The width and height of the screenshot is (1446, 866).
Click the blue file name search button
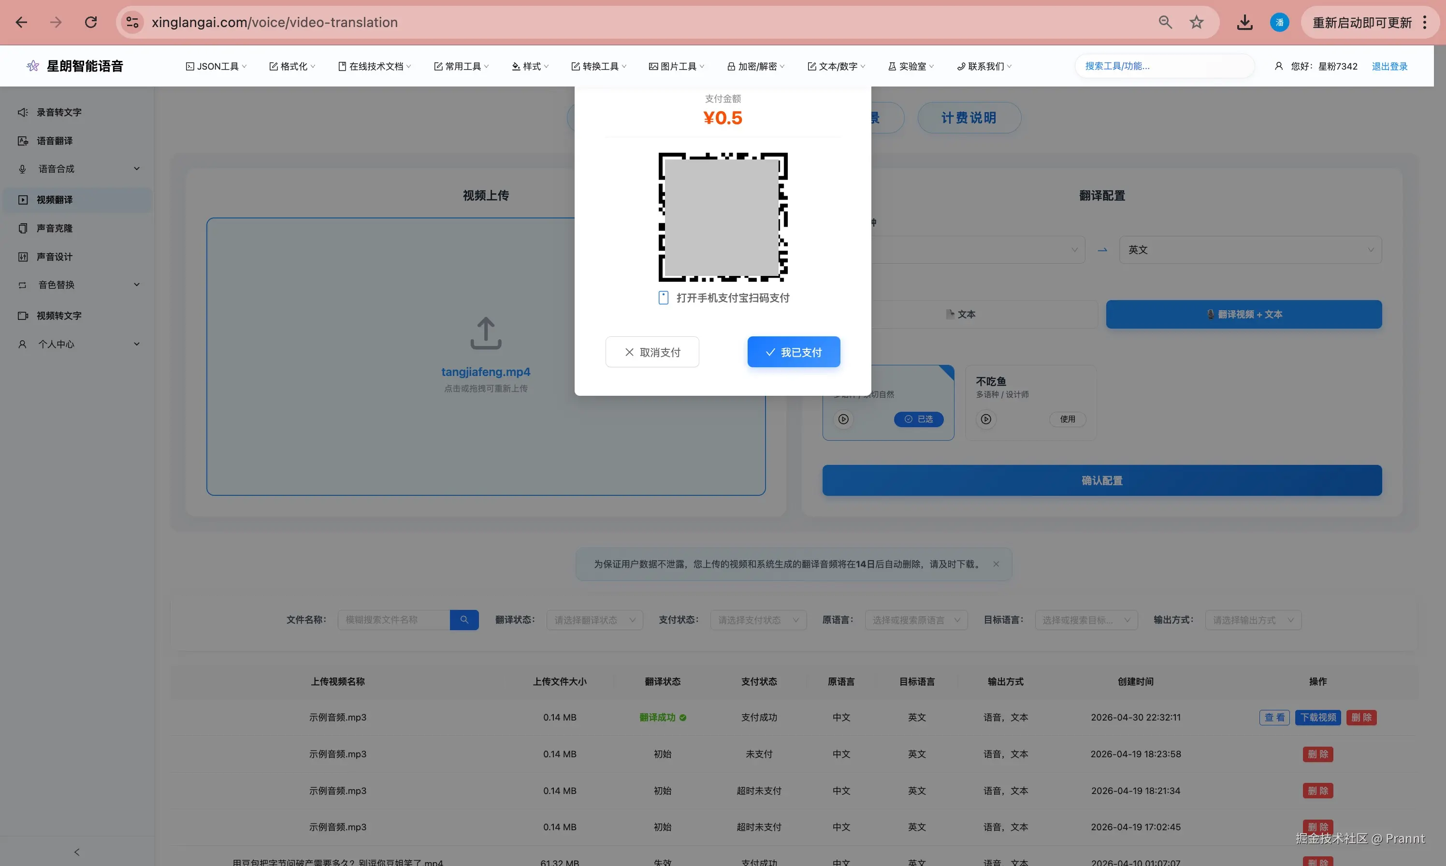click(x=464, y=620)
